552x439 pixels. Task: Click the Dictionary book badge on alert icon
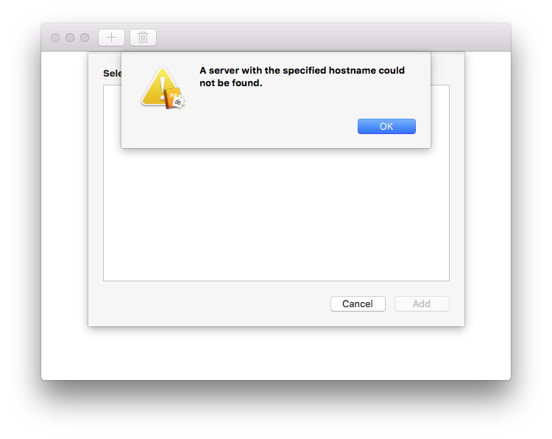coord(174,98)
